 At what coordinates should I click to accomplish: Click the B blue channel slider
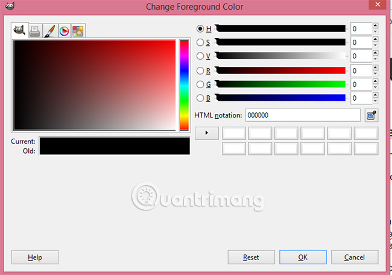[280, 98]
